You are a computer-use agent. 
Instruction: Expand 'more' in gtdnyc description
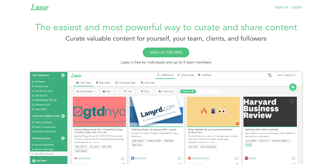pyautogui.click(x=96, y=142)
